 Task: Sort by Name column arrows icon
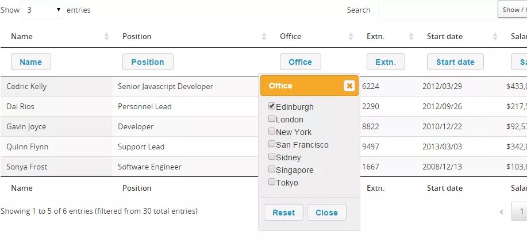(x=106, y=36)
